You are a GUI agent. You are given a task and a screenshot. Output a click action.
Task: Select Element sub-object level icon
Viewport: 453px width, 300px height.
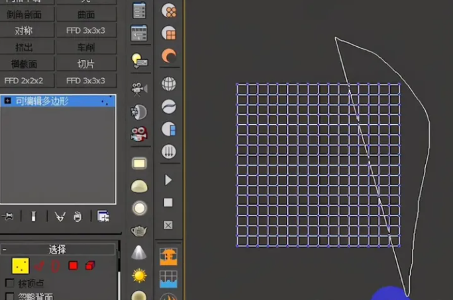(x=90, y=266)
